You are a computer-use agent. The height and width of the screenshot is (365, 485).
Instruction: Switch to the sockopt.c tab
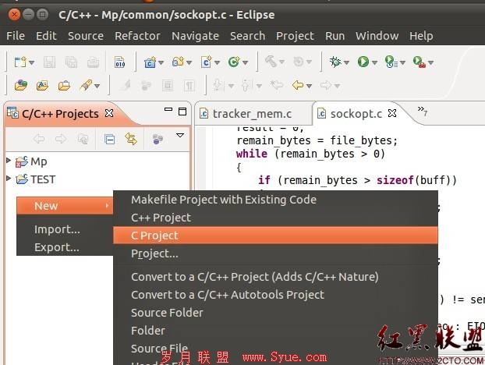click(356, 114)
